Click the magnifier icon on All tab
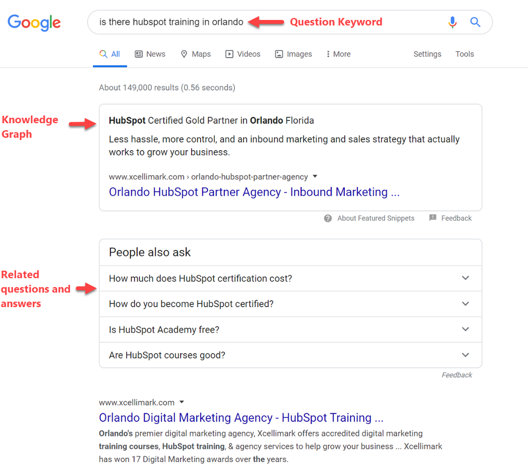 (103, 54)
